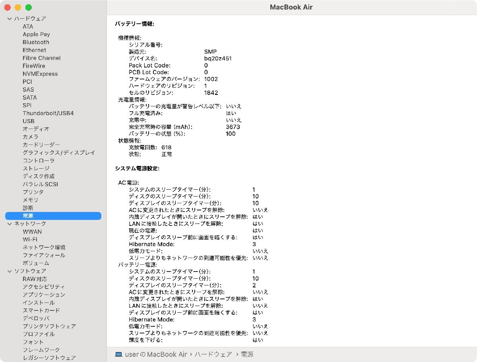The image size is (477, 362).
Task: Select アプリケーション in the sidebar
Action: tap(44, 295)
